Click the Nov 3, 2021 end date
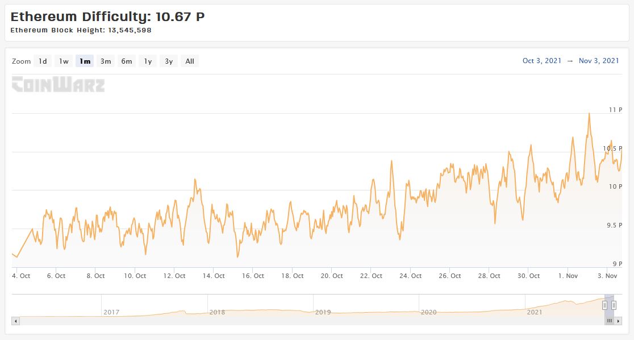The image size is (634, 340). click(599, 61)
